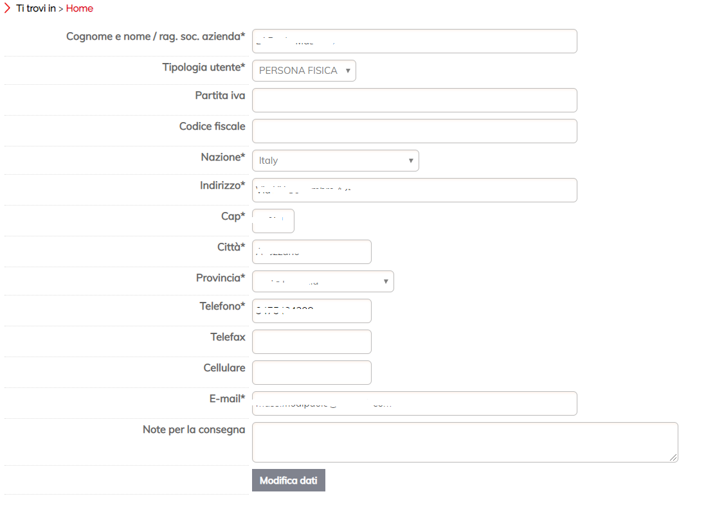Click the red chevron breadcrumb icon

pyautogui.click(x=7, y=8)
